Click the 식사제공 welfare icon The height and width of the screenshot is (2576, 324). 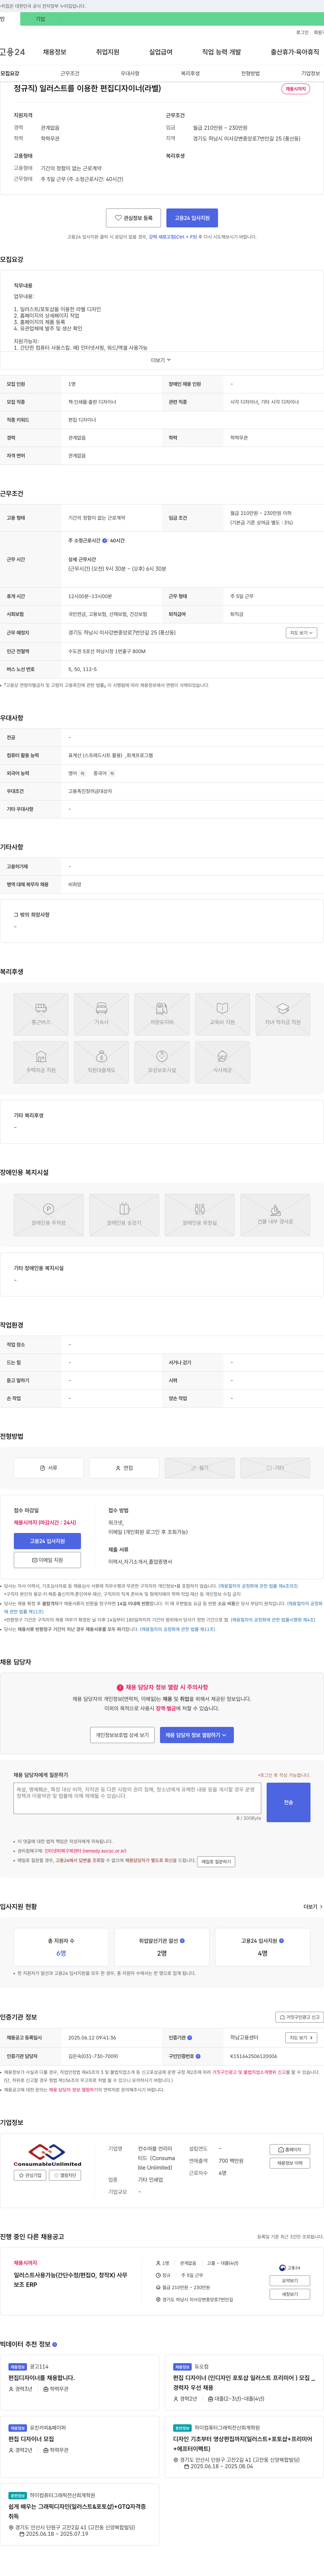tap(222, 1062)
